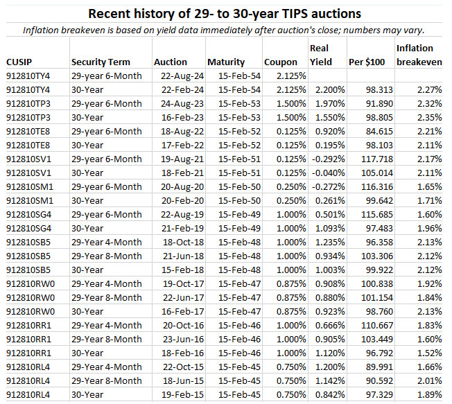The height and width of the screenshot is (404, 452).
Task: Select the real yield cell showing 2.200%
Action: tap(327, 89)
